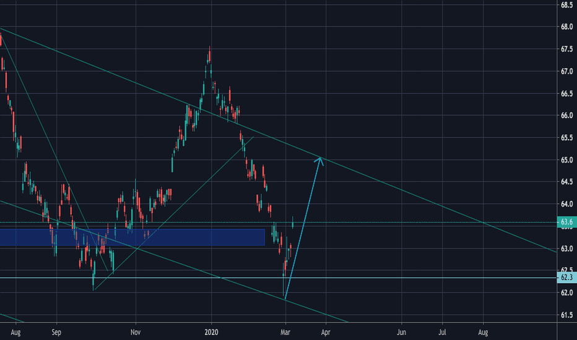Click the 65.5 price axis label

(x=566, y=137)
